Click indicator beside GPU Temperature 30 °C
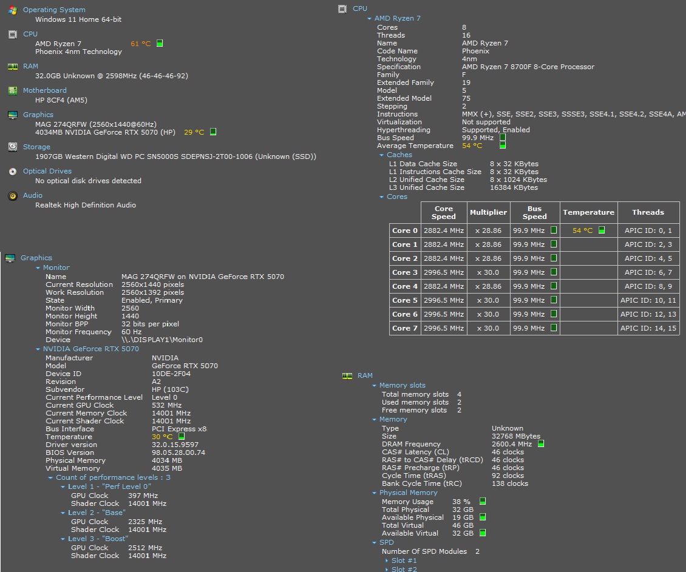The image size is (686, 572). point(182,436)
